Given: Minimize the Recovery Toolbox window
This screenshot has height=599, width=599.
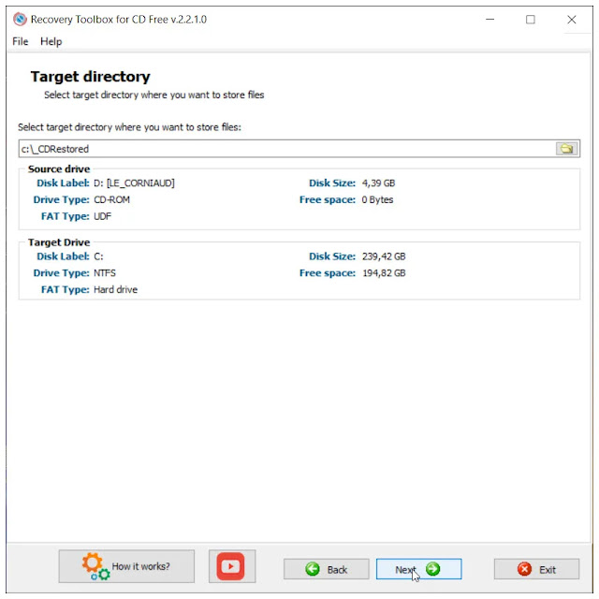Looking at the screenshot, I should coord(490,19).
